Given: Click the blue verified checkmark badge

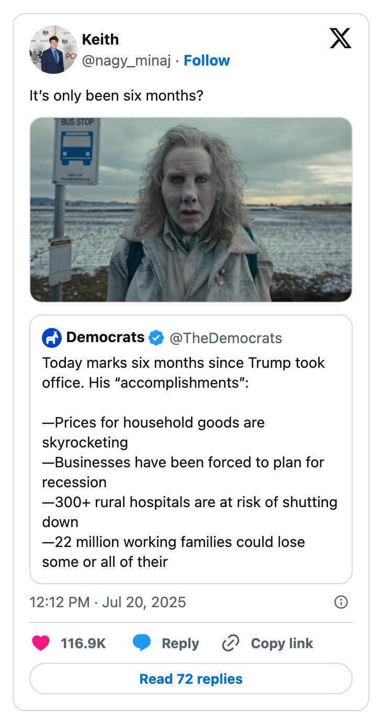Looking at the screenshot, I should (156, 338).
